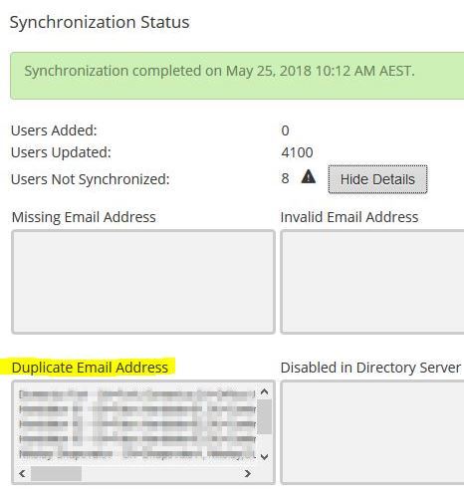
Task: Click the Disabled in Directory Server label
Action: pyautogui.click(x=370, y=368)
